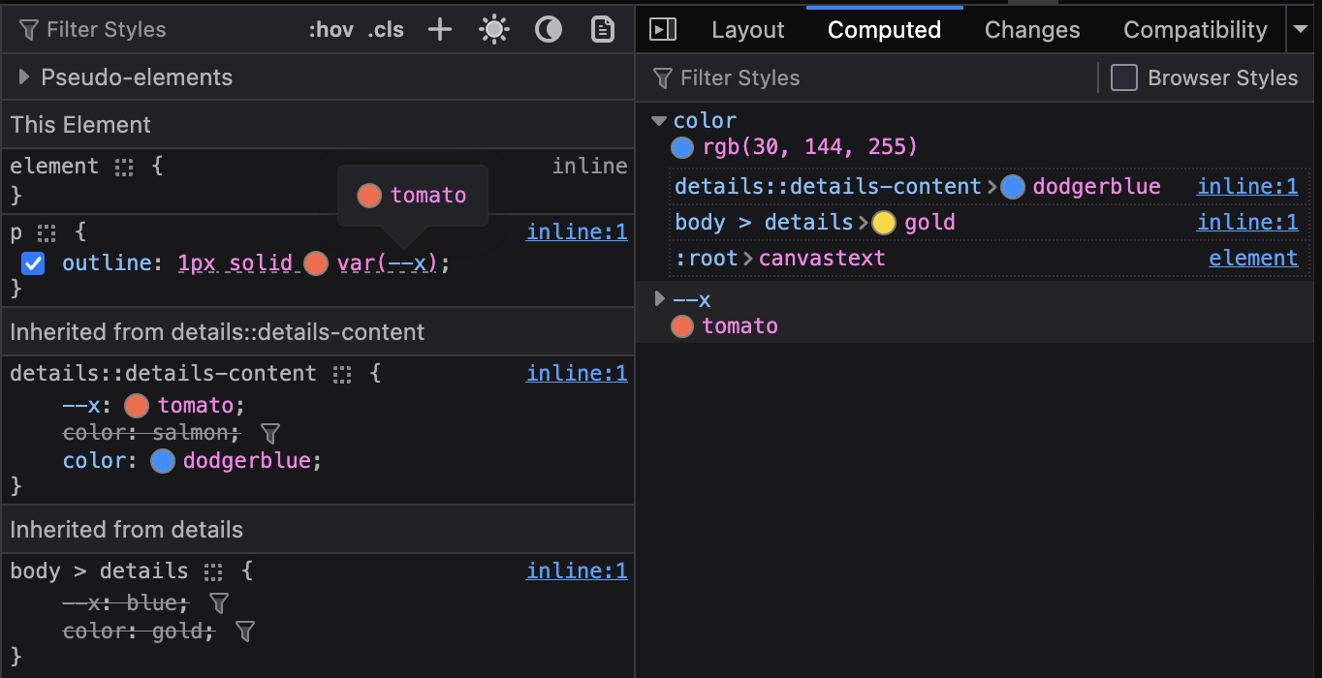1322x678 pixels.
Task: Toggle print media simulation page icon
Action: [603, 30]
